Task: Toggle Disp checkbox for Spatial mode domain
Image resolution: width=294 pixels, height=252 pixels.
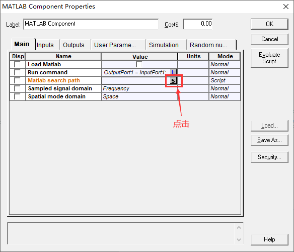Action: click(17, 96)
